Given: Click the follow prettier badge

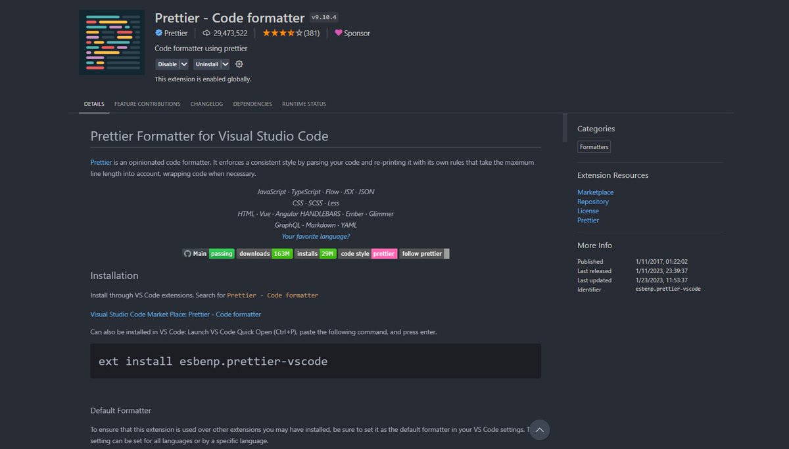Looking at the screenshot, I should coord(421,253).
